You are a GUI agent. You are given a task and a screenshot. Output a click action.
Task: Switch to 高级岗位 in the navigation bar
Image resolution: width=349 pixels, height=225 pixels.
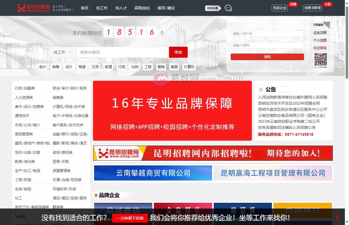tap(142, 8)
